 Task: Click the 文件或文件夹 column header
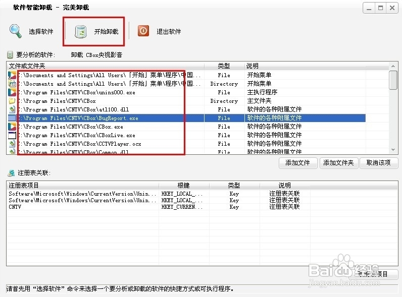click(x=106, y=66)
